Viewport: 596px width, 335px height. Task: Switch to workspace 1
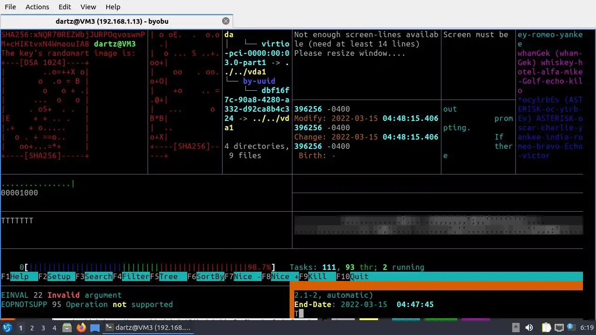click(x=20, y=328)
